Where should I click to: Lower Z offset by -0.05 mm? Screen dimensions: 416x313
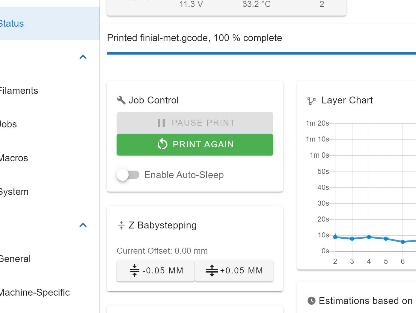point(156,271)
